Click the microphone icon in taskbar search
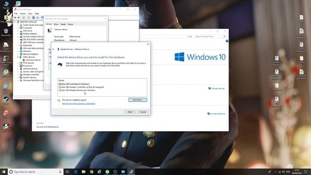311x175 pixels. pos(60,172)
